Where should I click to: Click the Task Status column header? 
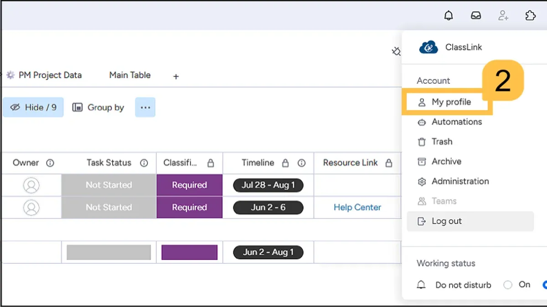tap(109, 163)
